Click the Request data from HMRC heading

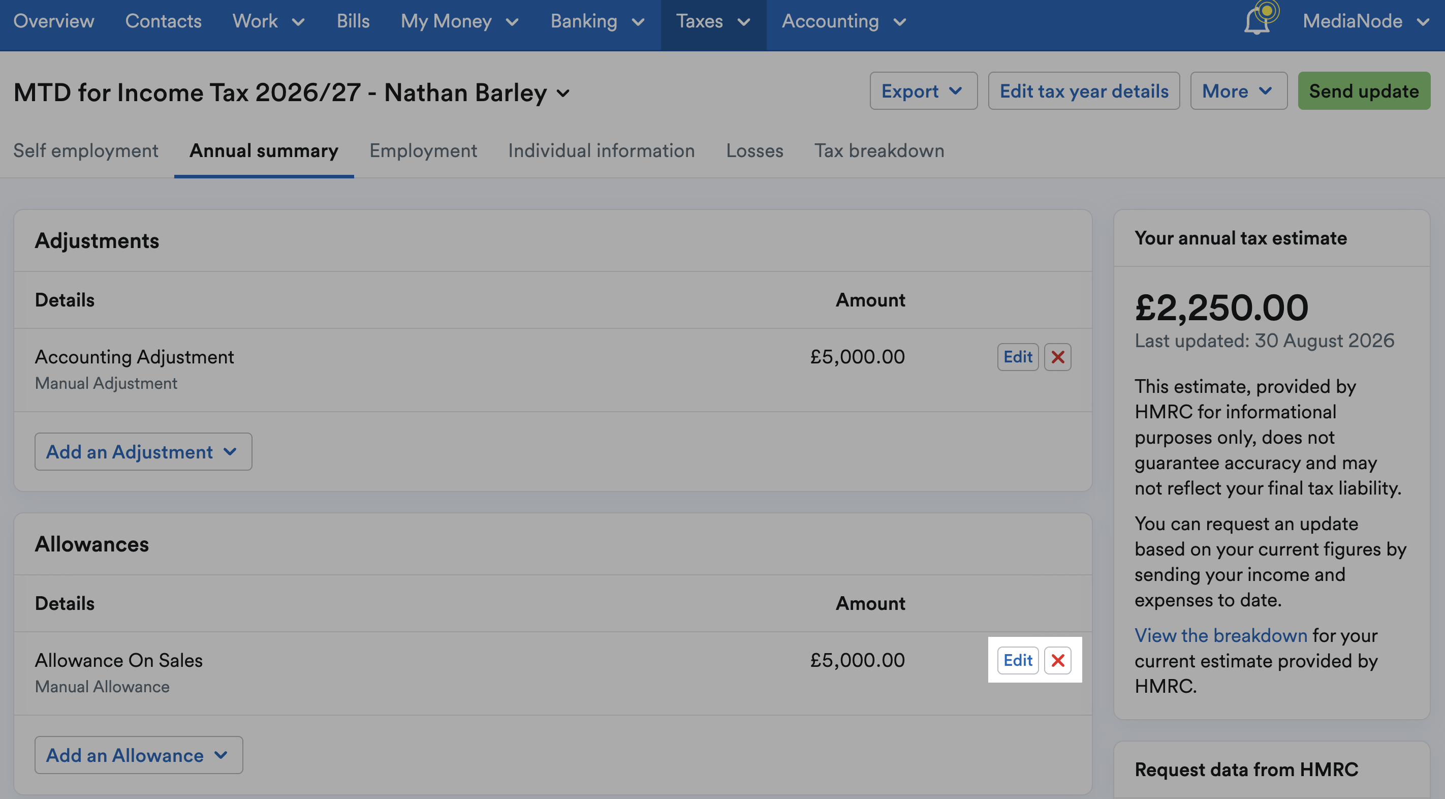tap(1246, 769)
